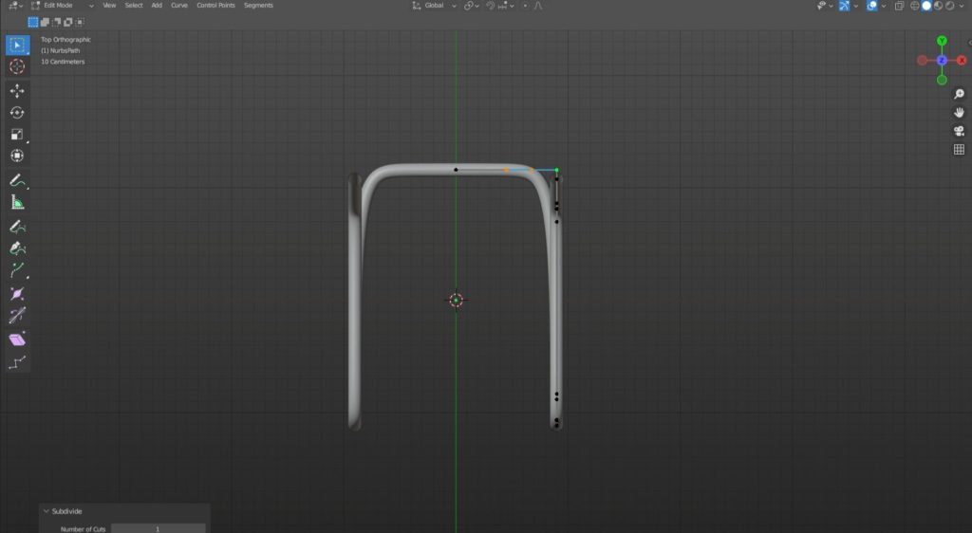Select the Move tool in the toolbar
Image resolution: width=972 pixels, height=533 pixels.
point(17,91)
